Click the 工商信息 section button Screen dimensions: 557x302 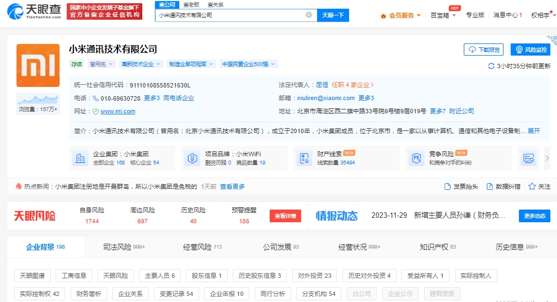pos(74,276)
